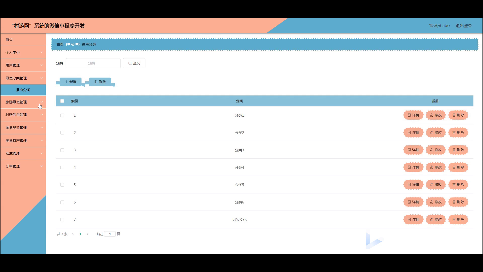Viewport: 483px width, 272px height.
Task: Click the 修改 edit icon for 分类2
Action: (431, 132)
